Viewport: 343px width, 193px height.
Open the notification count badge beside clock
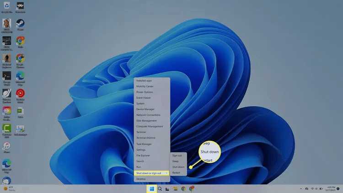click(338, 188)
